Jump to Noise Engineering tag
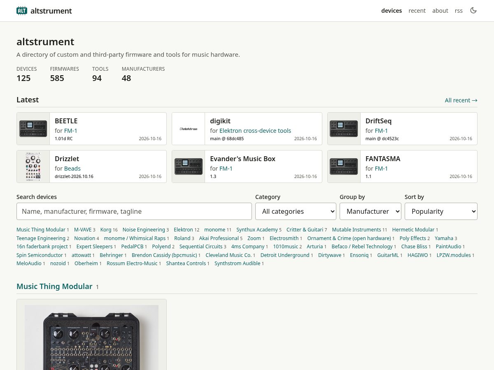The height and width of the screenshot is (370, 494). pyautogui.click(x=144, y=230)
